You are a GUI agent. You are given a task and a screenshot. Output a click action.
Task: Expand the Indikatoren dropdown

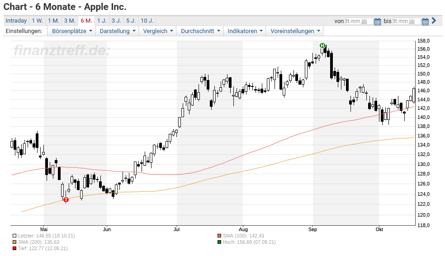(245, 31)
